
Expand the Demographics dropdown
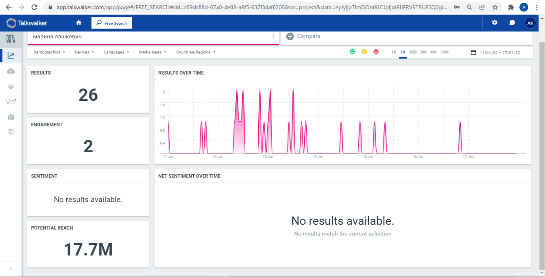[x=49, y=52]
